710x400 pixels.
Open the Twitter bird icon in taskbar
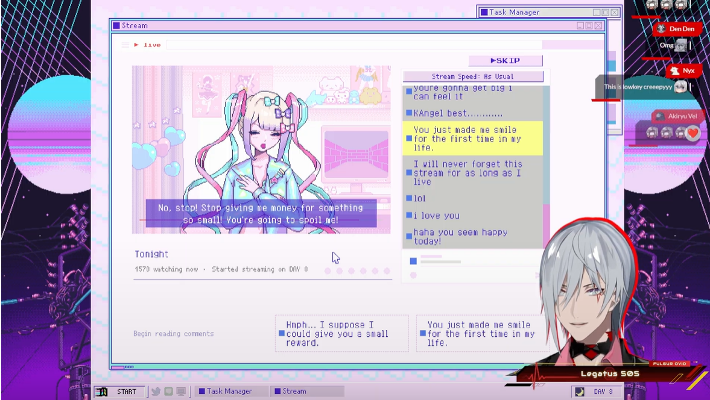156,392
